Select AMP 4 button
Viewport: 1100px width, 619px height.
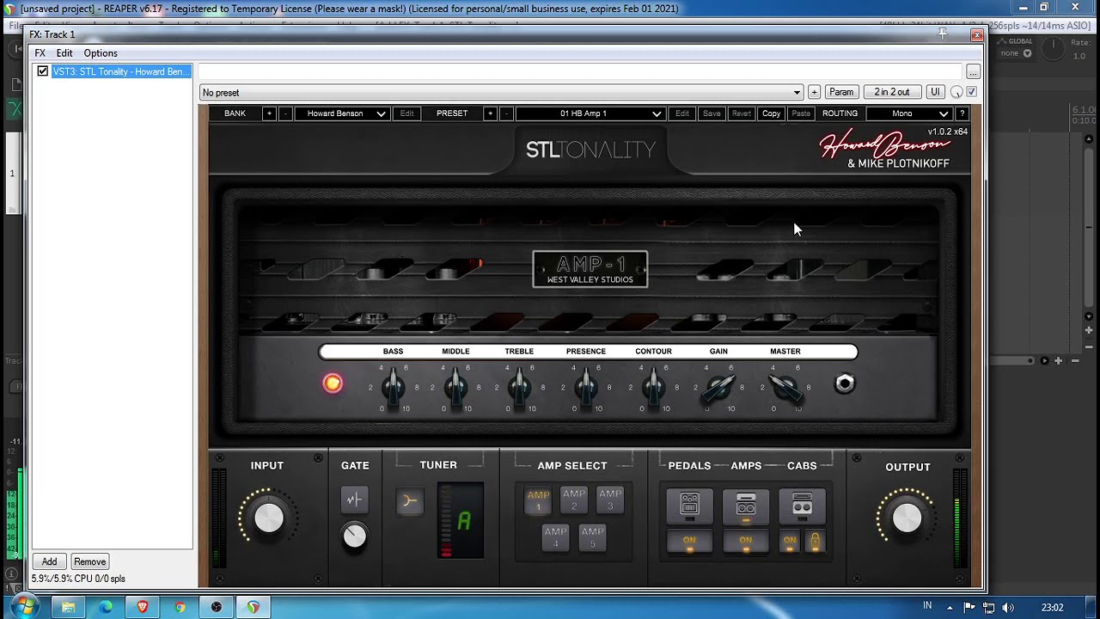(555, 537)
